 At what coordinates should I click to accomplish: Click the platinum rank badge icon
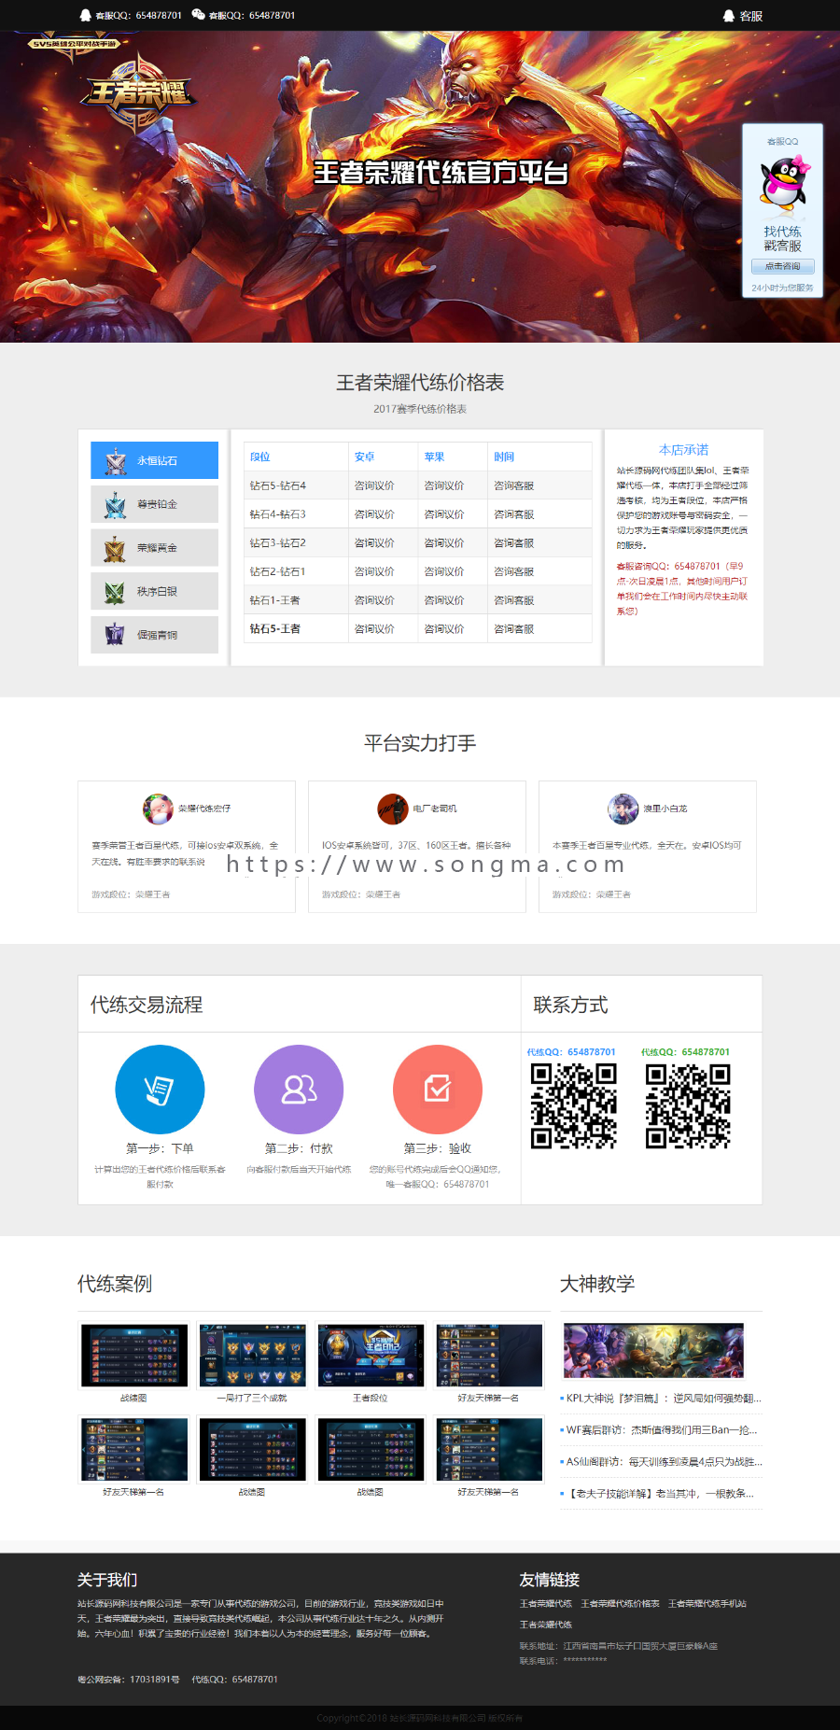pos(116,505)
